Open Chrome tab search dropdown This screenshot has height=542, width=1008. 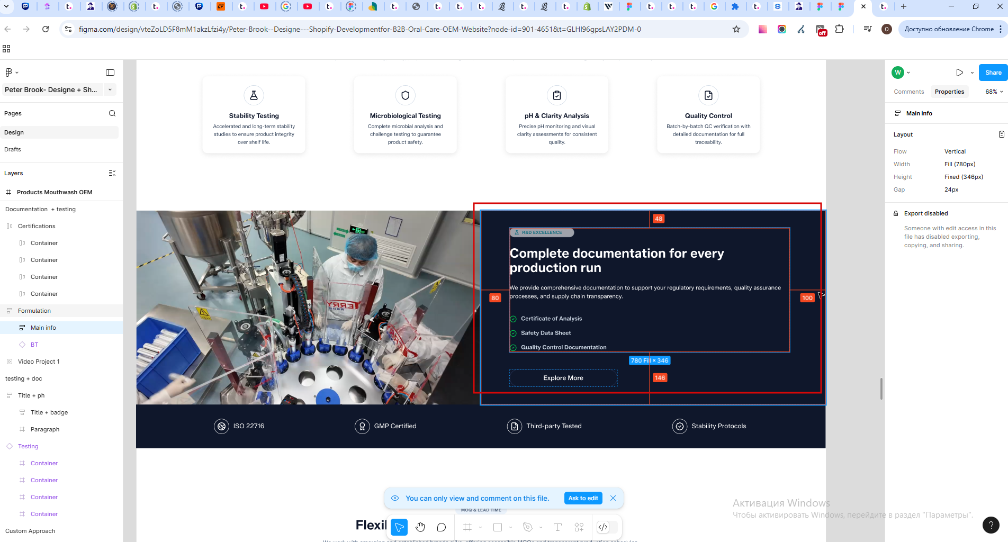7,6
